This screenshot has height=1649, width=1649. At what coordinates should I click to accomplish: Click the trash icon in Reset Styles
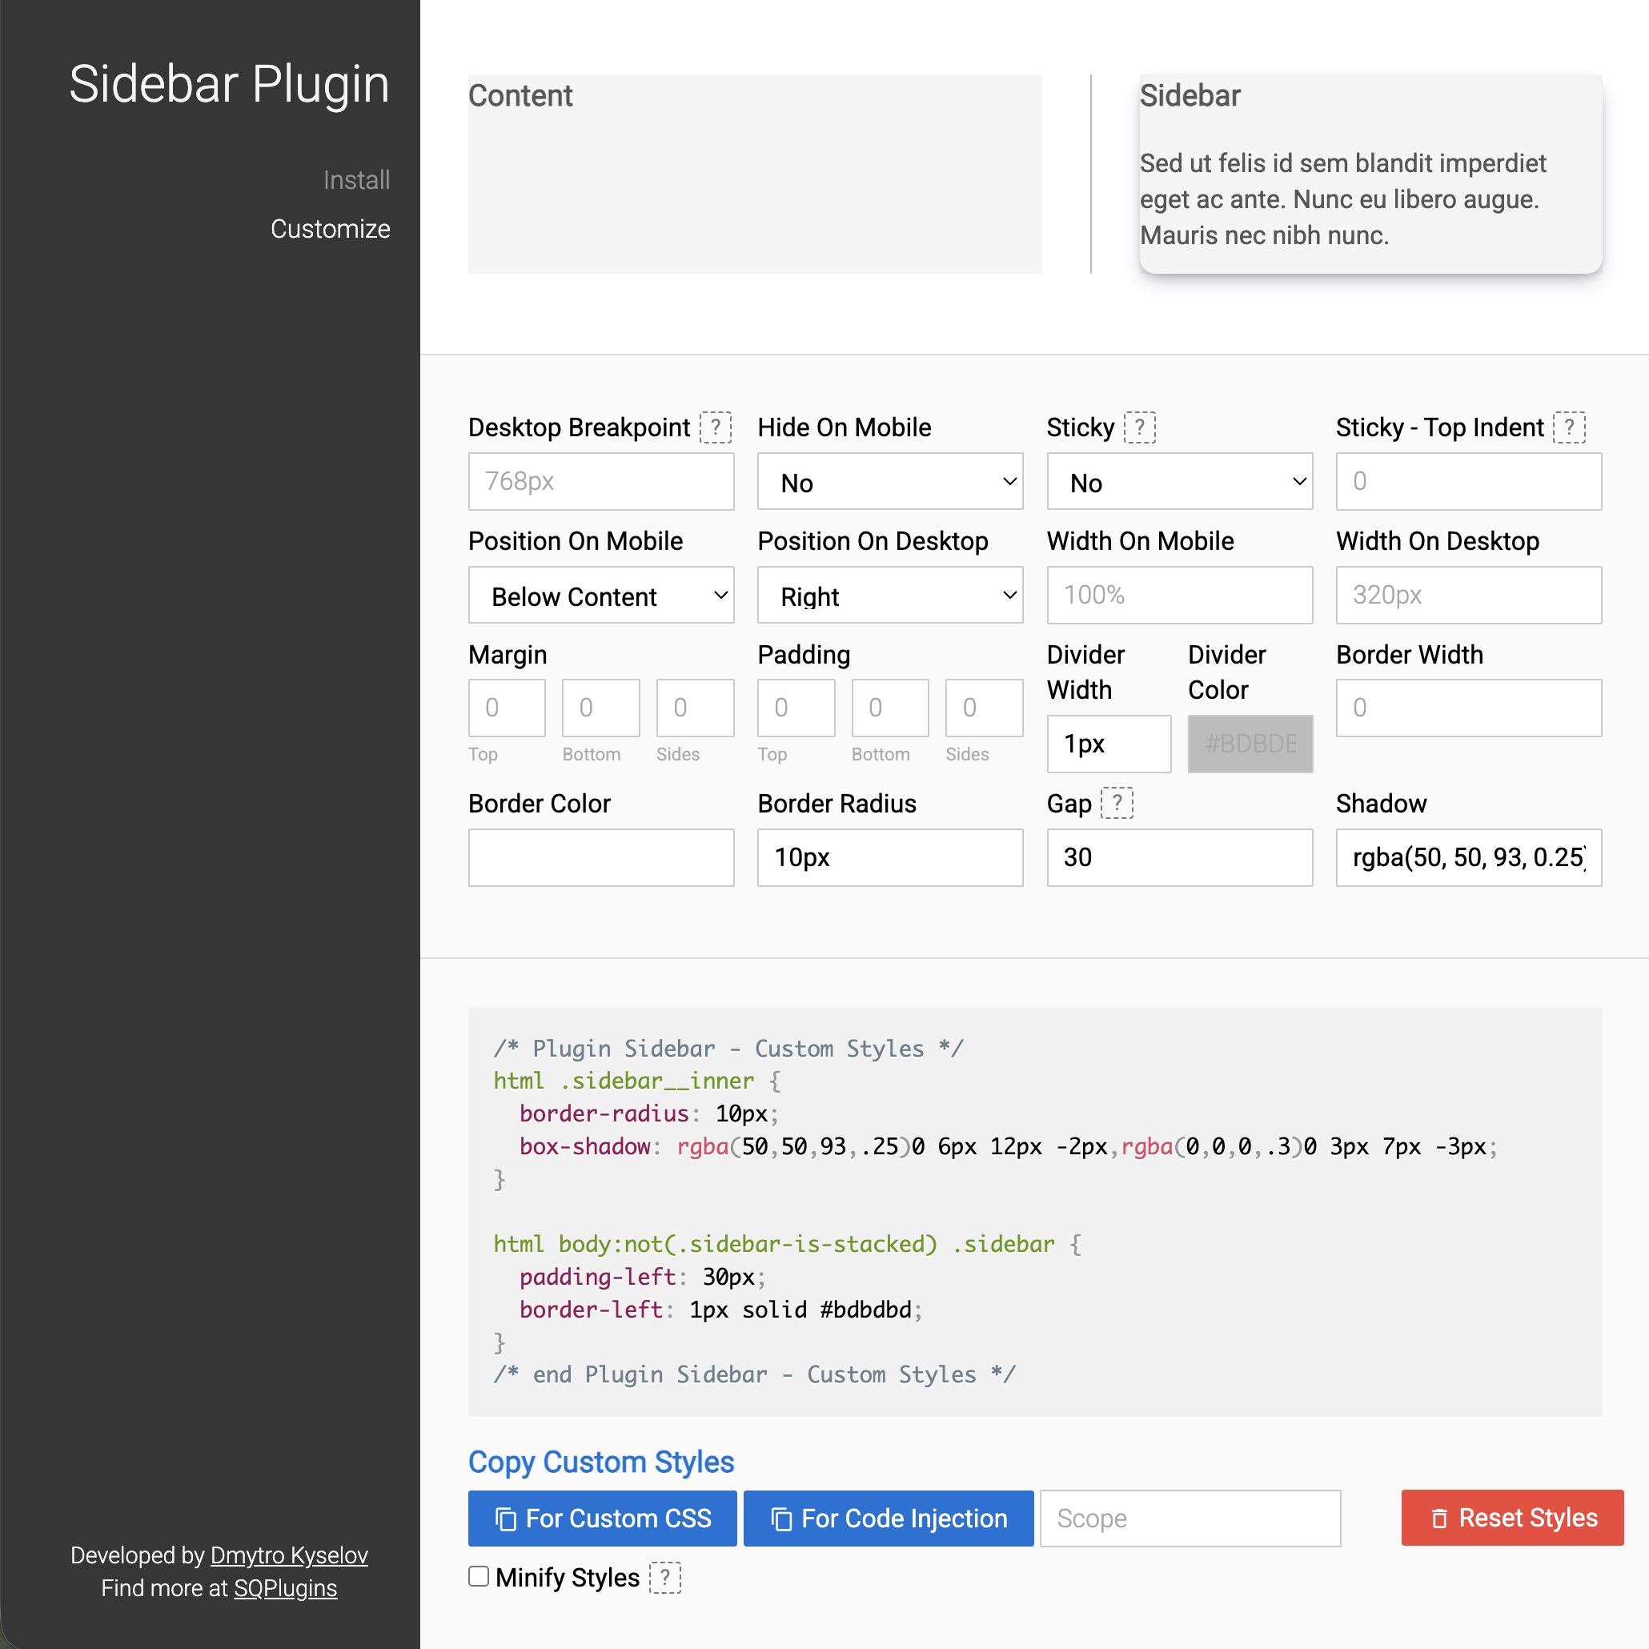click(x=1439, y=1519)
